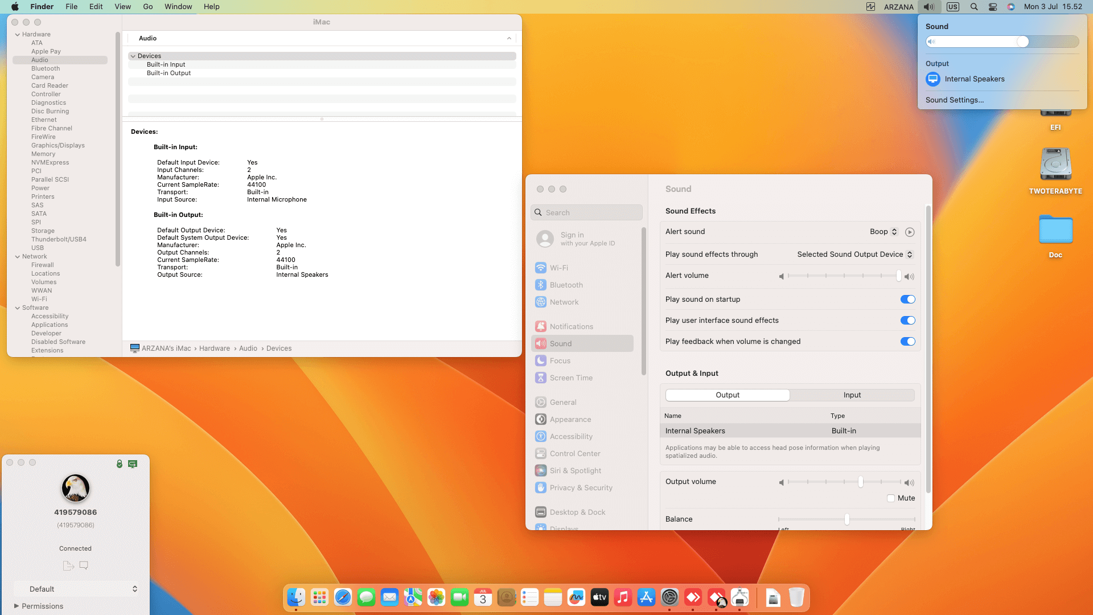Open the Apple TV app in Dock
The width and height of the screenshot is (1093, 615).
(599, 597)
